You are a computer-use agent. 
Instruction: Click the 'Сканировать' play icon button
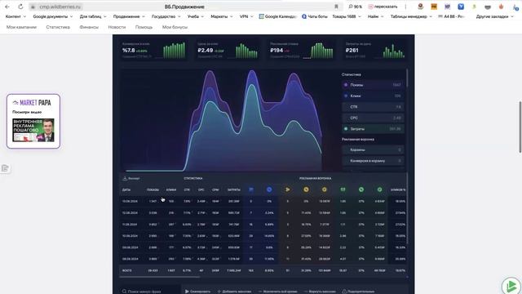coord(187,292)
